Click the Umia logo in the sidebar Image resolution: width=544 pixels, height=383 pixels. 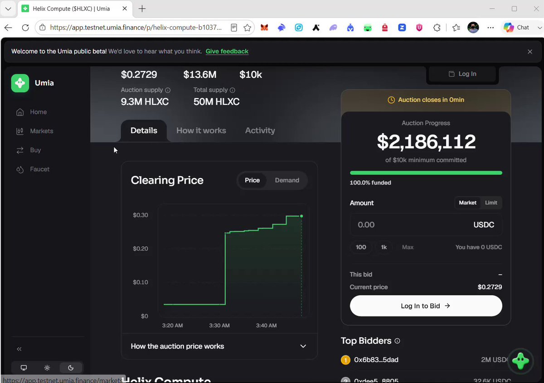[20, 83]
